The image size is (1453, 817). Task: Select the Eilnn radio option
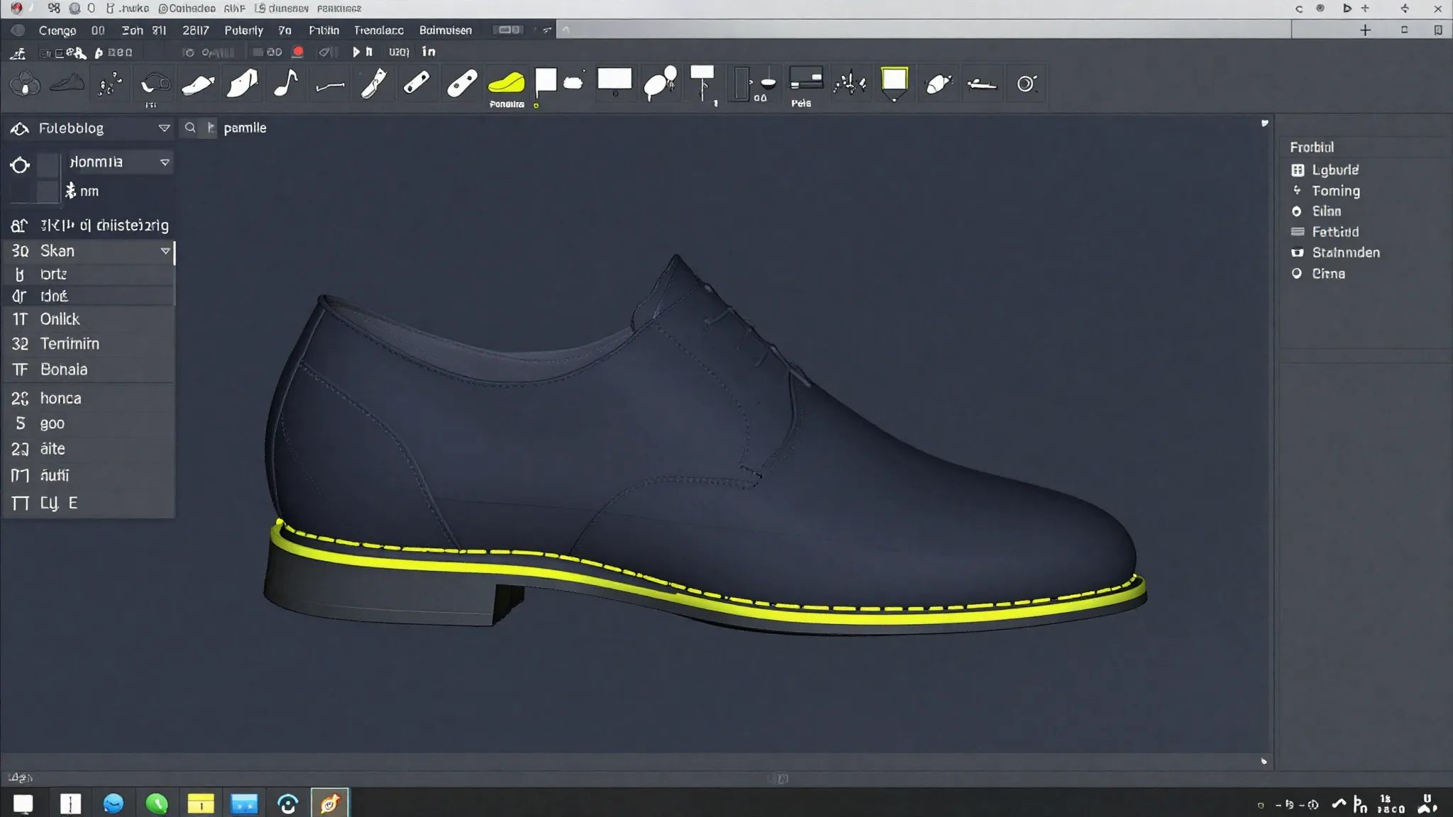[x=1297, y=211]
